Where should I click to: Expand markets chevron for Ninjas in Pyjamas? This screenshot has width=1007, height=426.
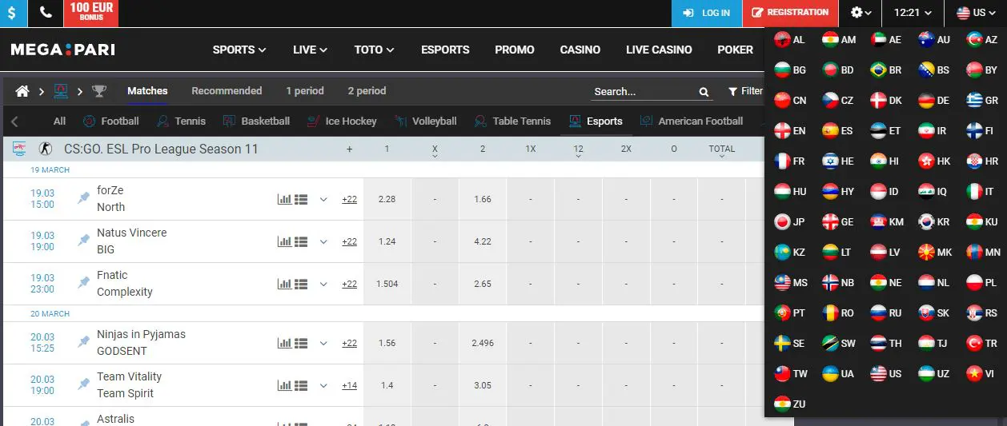pos(323,343)
